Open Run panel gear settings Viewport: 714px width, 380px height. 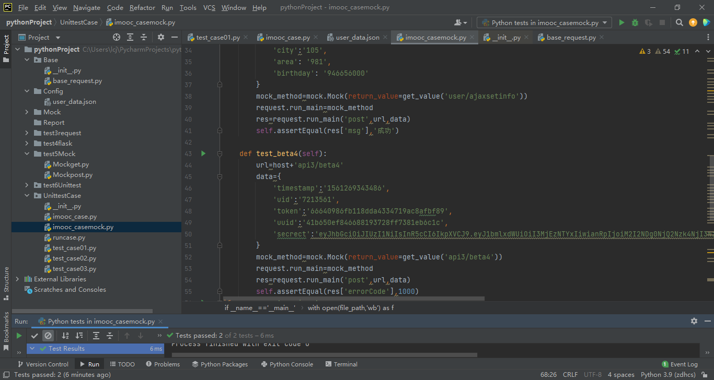pyautogui.click(x=694, y=321)
